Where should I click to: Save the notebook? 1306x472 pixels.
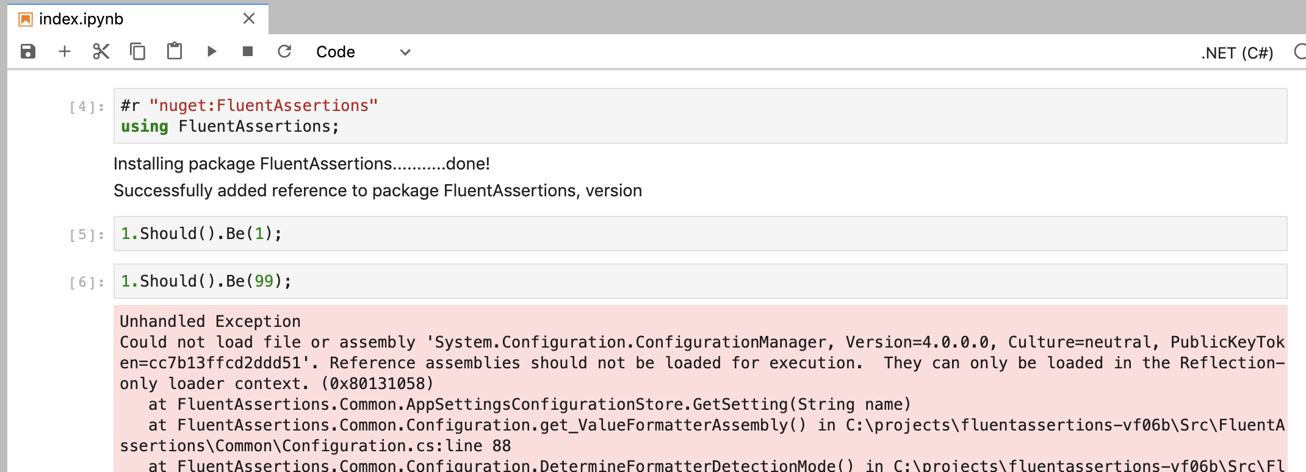(x=28, y=52)
